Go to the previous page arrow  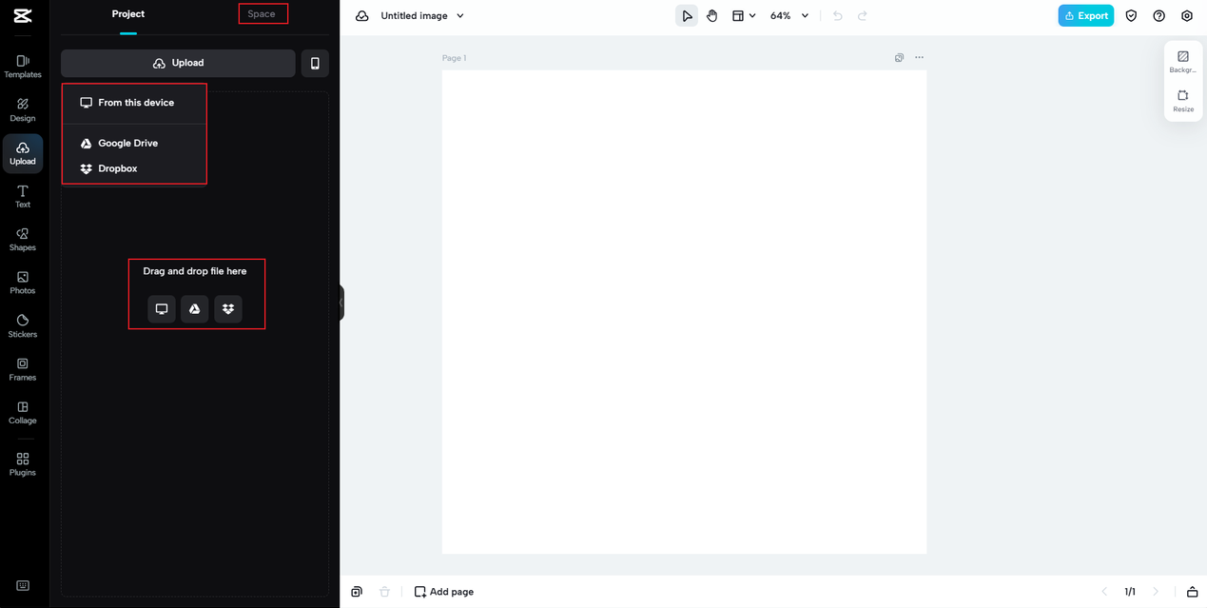click(1104, 592)
